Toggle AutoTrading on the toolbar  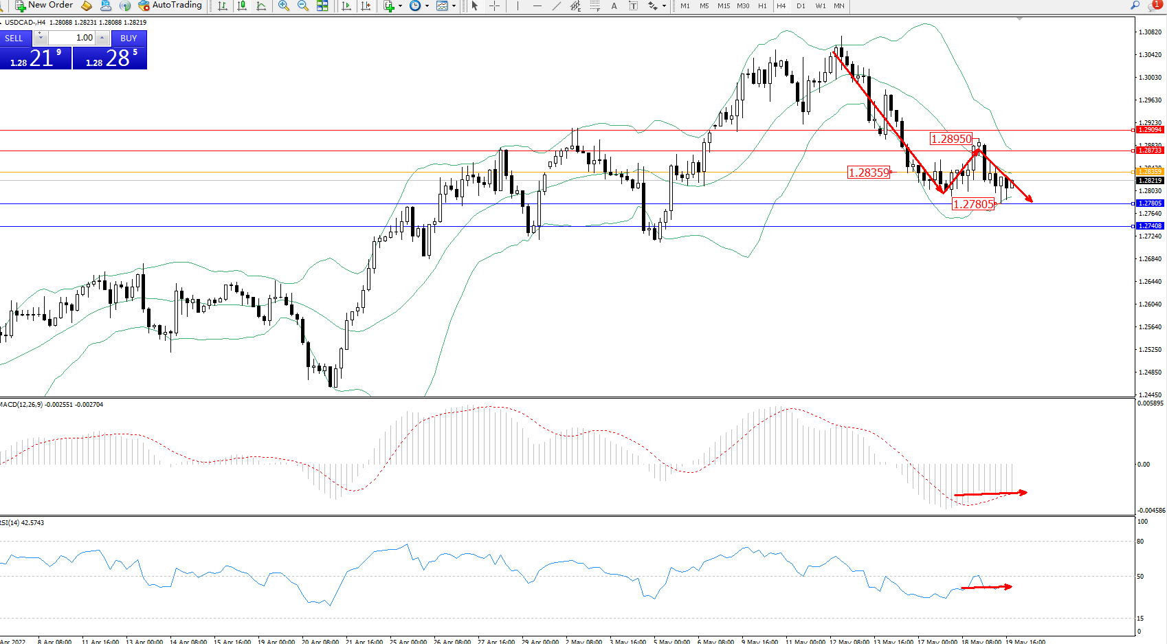coord(170,5)
